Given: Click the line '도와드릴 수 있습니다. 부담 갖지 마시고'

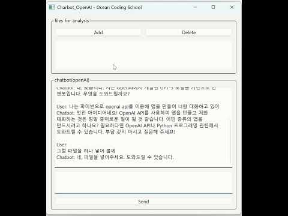Looking at the screenshot, I should (116, 132).
